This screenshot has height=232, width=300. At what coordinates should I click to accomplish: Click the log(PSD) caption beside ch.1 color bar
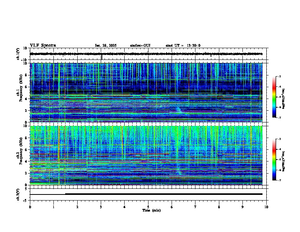coord(283,99)
